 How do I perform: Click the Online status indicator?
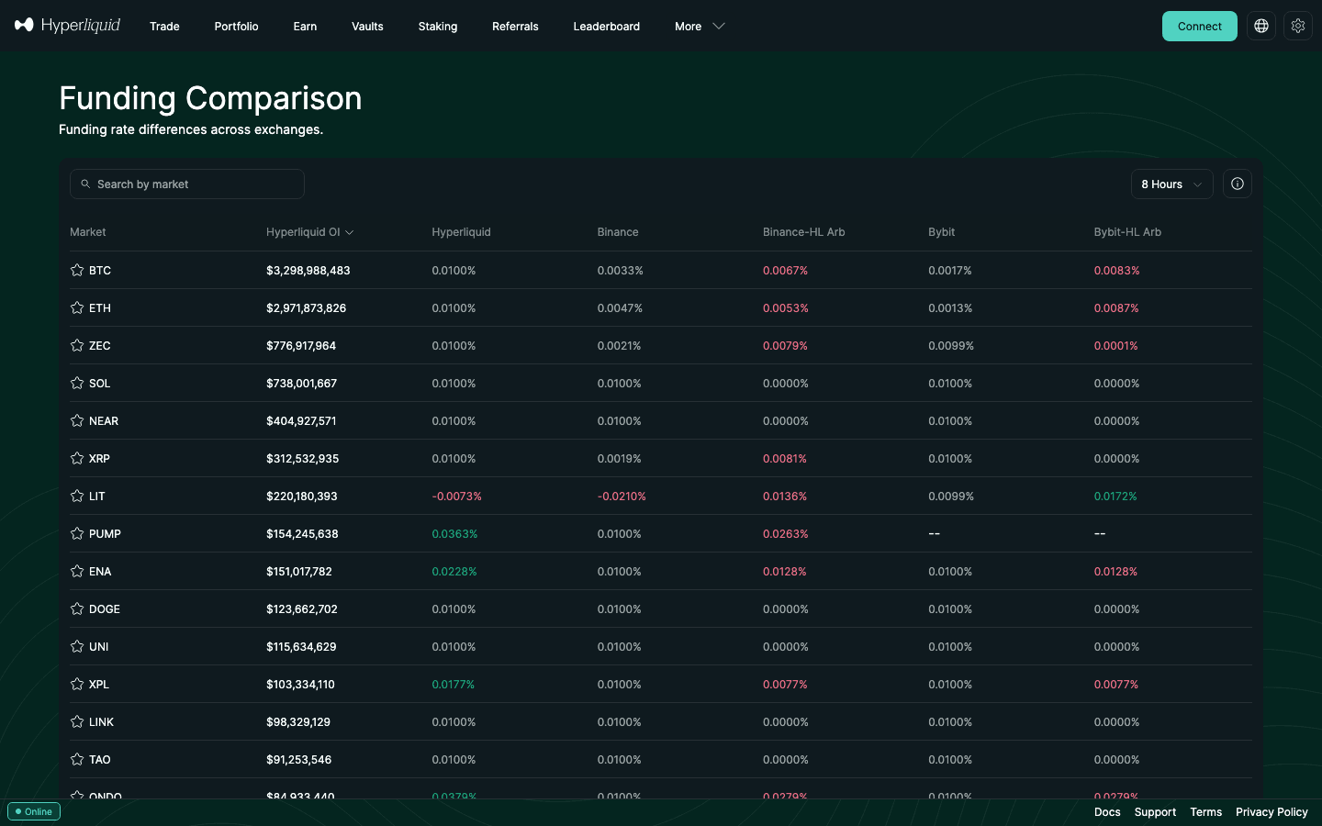(x=34, y=811)
